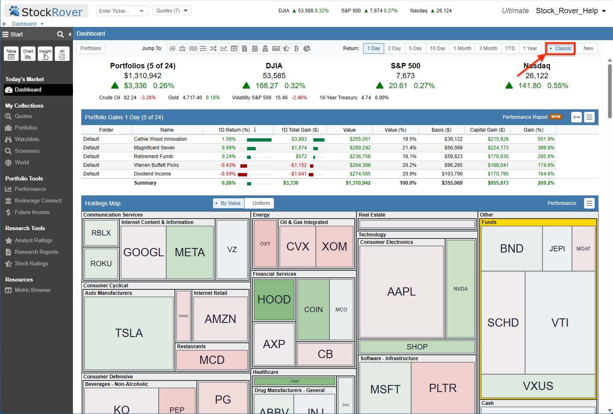
Task: Jump to the holdings map icon
Action: click(193, 48)
